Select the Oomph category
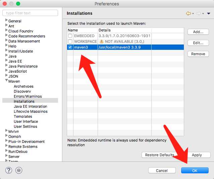The width and height of the screenshot is (214, 179). 15,137
